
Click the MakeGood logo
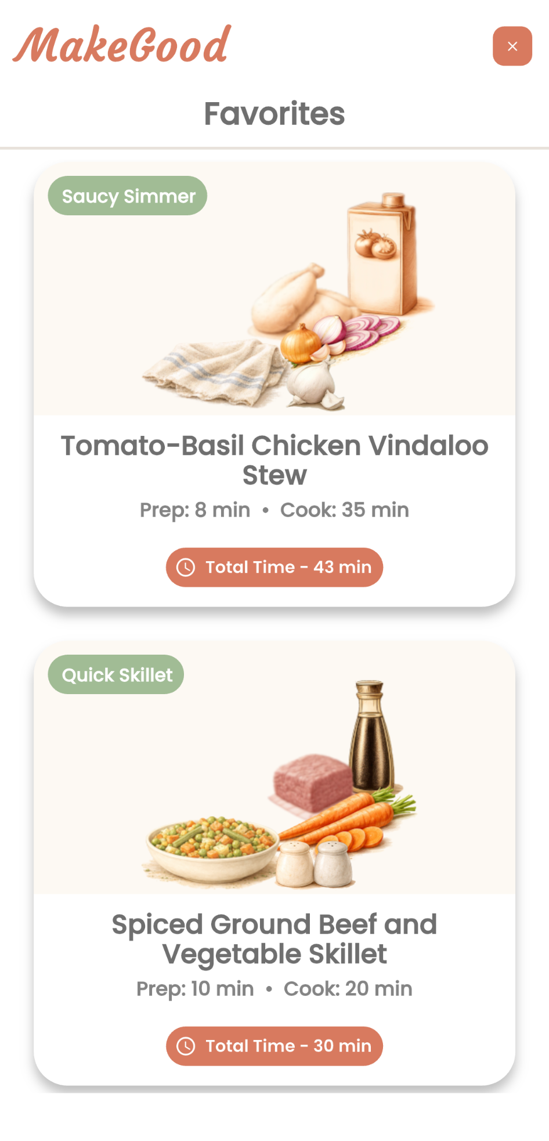coord(122,45)
